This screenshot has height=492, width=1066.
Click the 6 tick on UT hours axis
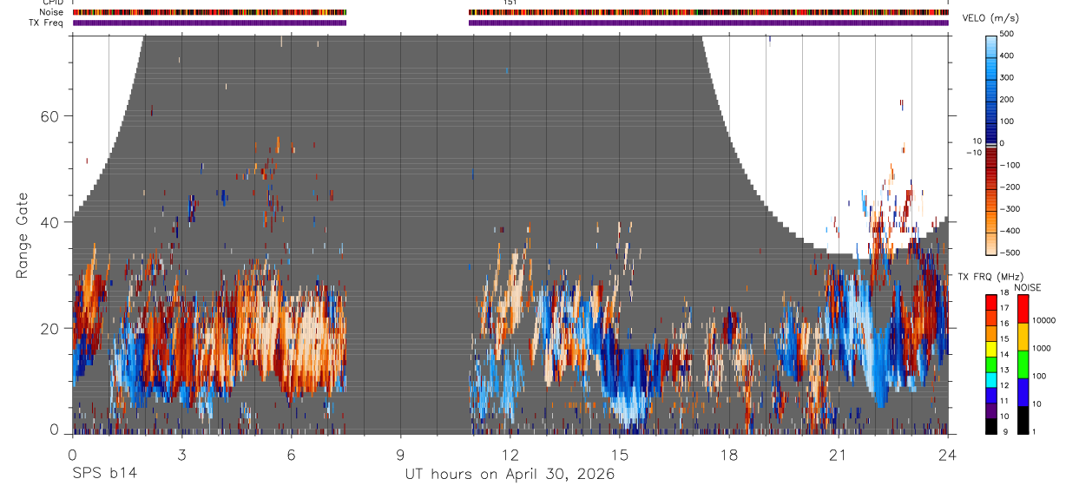tap(291, 454)
